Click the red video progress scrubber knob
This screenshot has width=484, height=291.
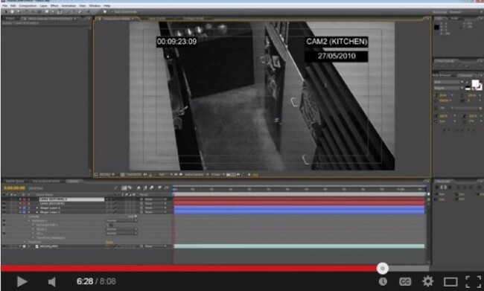pos(383,269)
